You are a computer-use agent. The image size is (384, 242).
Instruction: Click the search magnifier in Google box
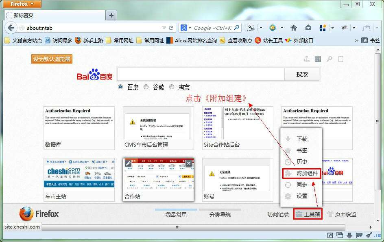(237, 28)
